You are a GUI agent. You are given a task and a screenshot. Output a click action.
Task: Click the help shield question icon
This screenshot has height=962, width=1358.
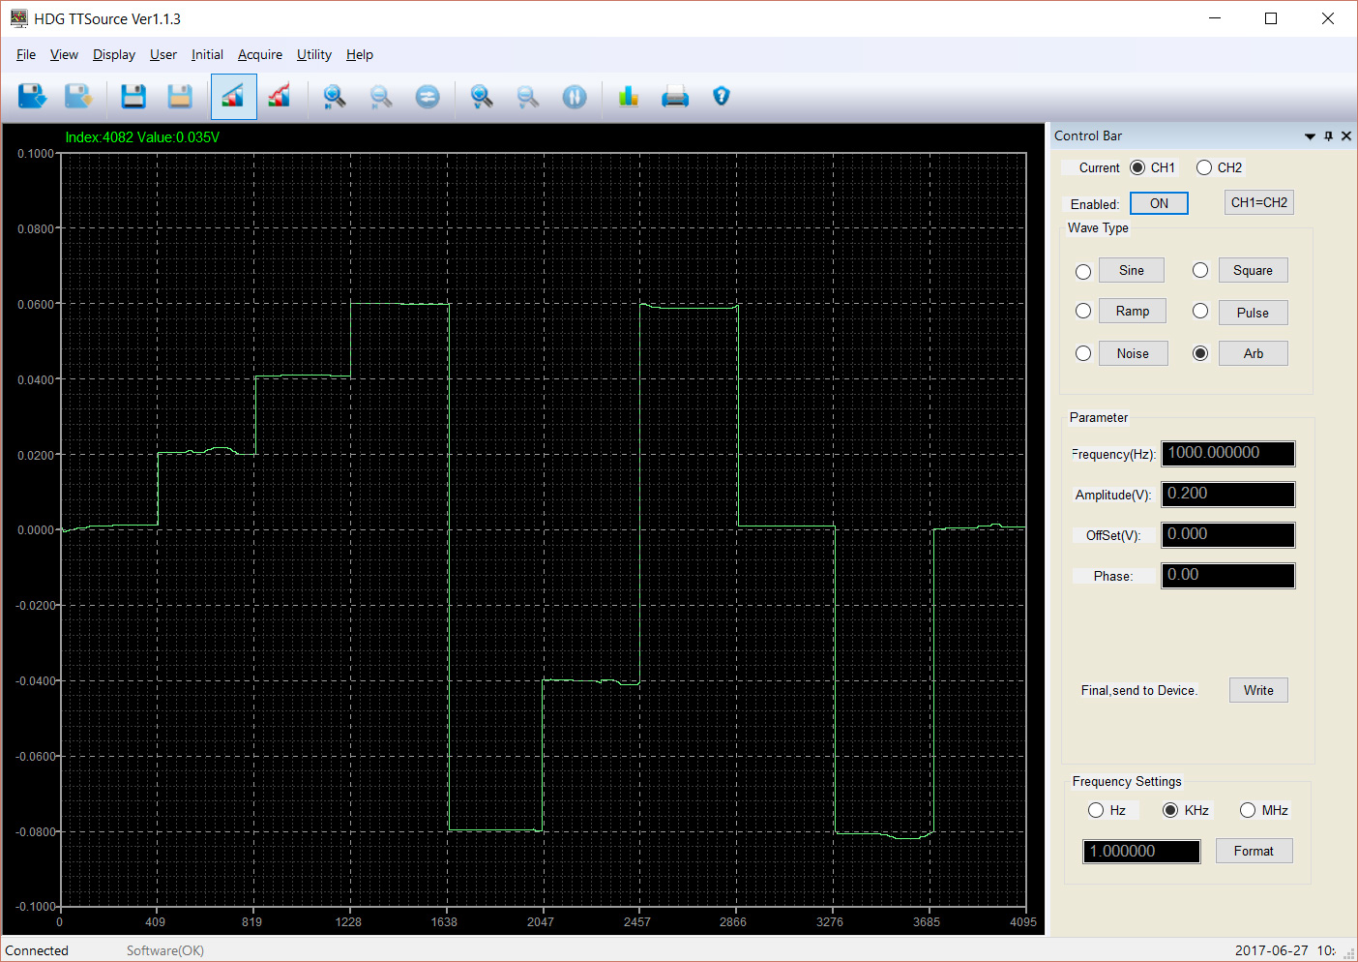[721, 95]
